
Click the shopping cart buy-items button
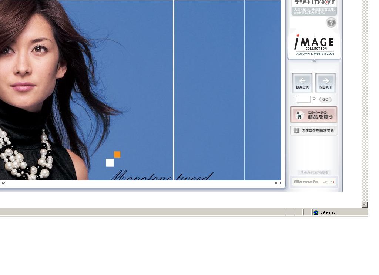pyautogui.click(x=313, y=115)
